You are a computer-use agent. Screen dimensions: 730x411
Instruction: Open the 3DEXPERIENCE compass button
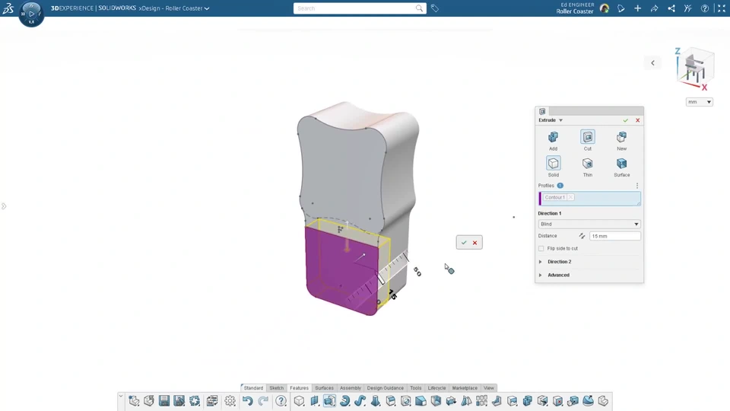coord(31,14)
